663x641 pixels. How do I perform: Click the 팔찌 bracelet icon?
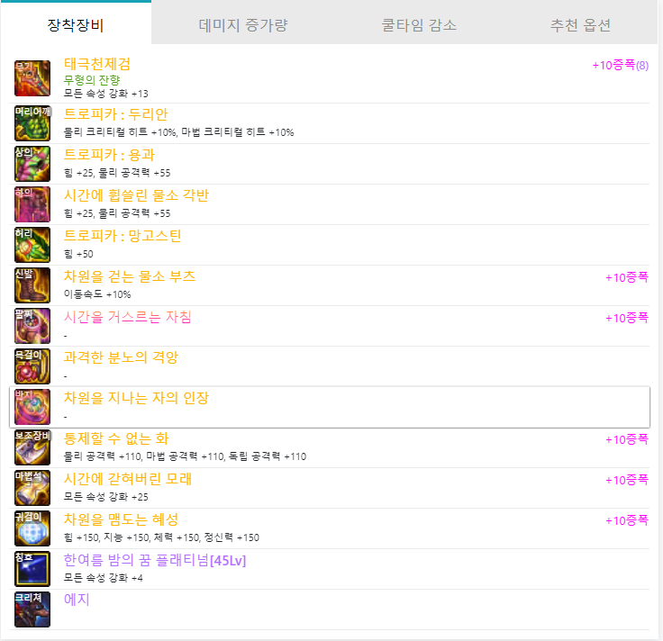[x=32, y=326]
